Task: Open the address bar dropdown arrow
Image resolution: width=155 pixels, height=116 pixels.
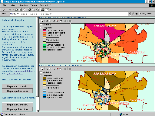Action: 129,14
